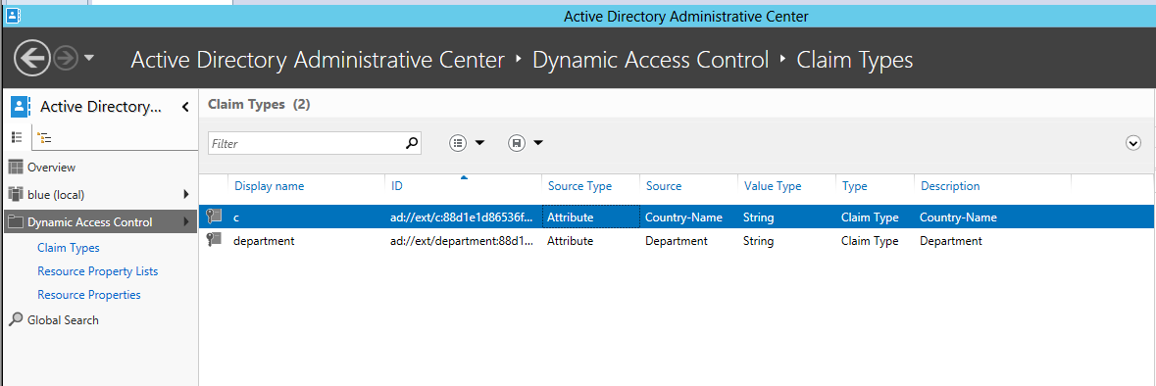The height and width of the screenshot is (386, 1156).
Task: Click the ID ad://ext/c:88d1e1d86536f...
Action: click(461, 217)
